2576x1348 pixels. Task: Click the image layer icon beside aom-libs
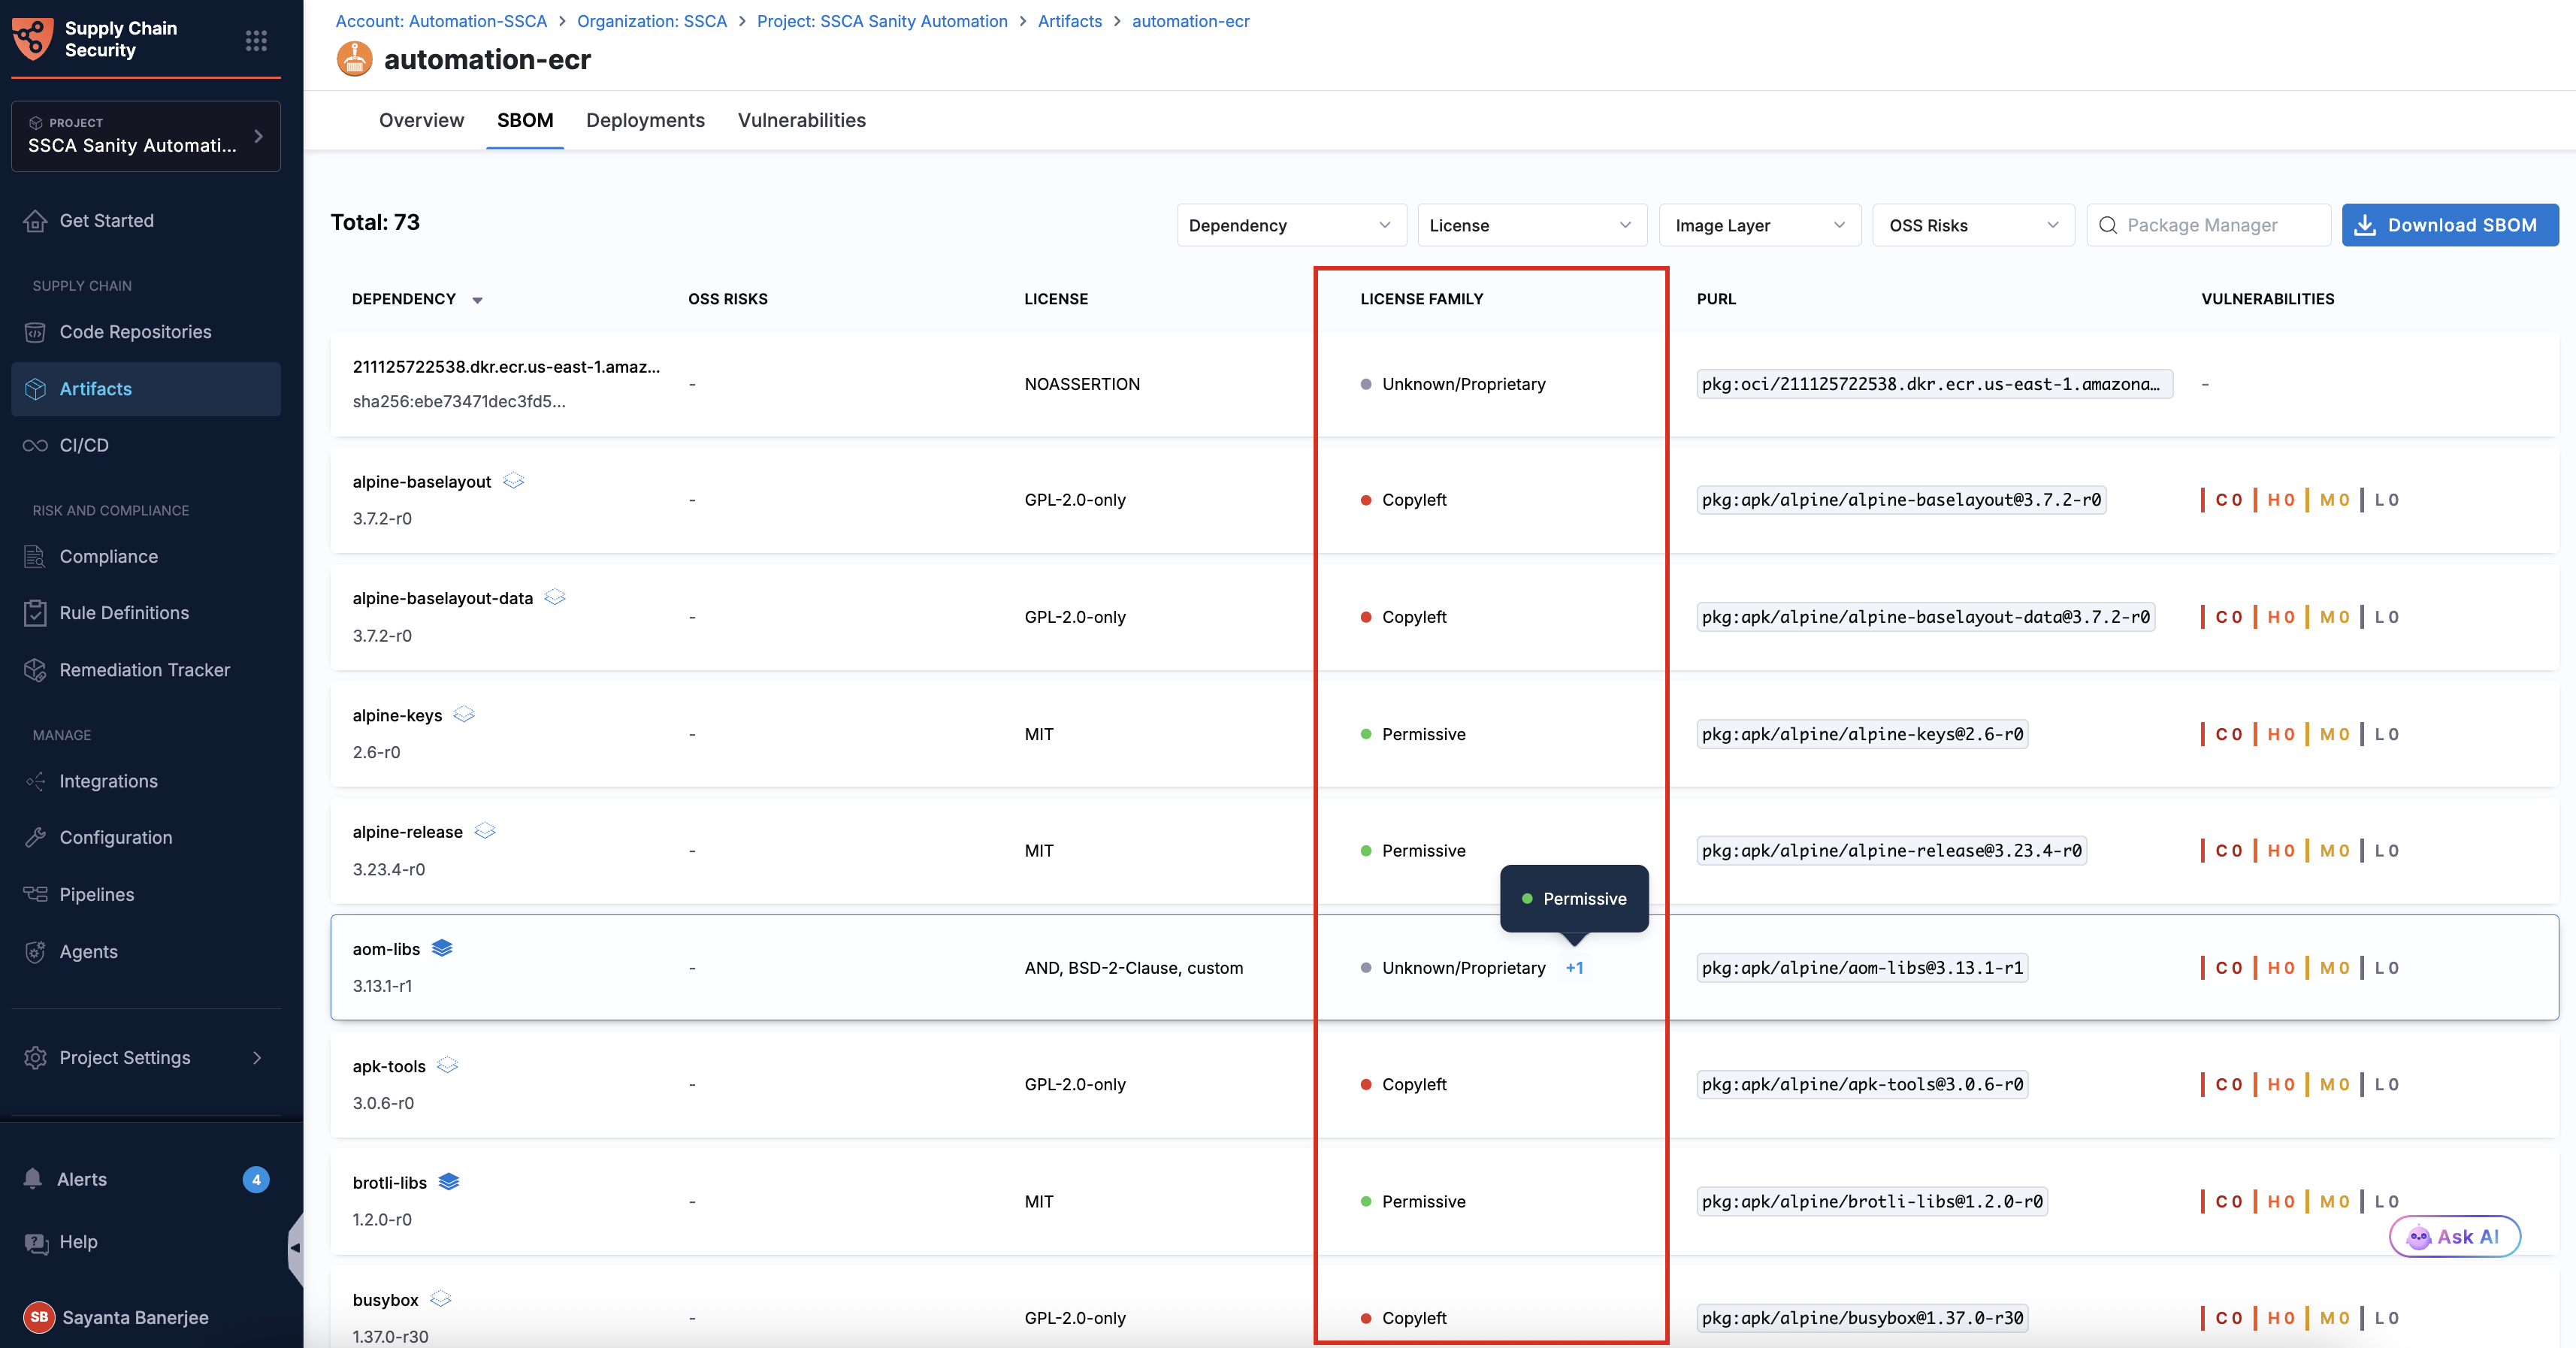coord(442,948)
